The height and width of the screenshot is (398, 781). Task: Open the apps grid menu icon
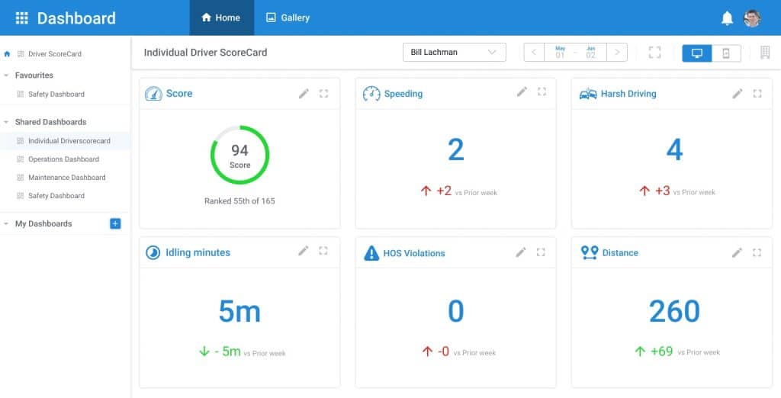[x=21, y=18]
